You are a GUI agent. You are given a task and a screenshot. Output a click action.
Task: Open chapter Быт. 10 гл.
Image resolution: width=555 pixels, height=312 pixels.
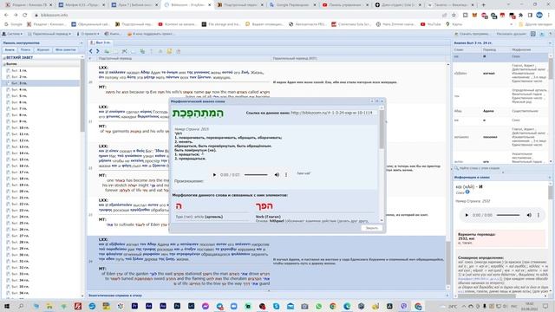(20, 127)
